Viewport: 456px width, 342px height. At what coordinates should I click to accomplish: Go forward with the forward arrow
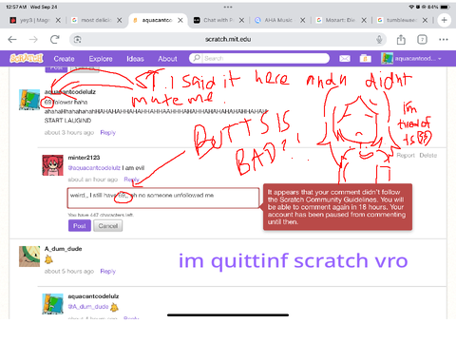[33, 39]
